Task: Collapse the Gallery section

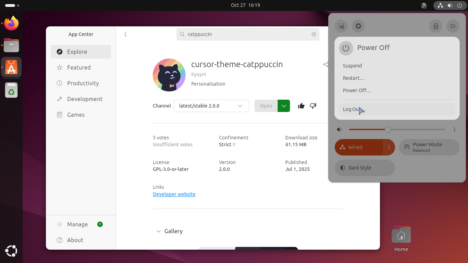Action: tap(159, 231)
